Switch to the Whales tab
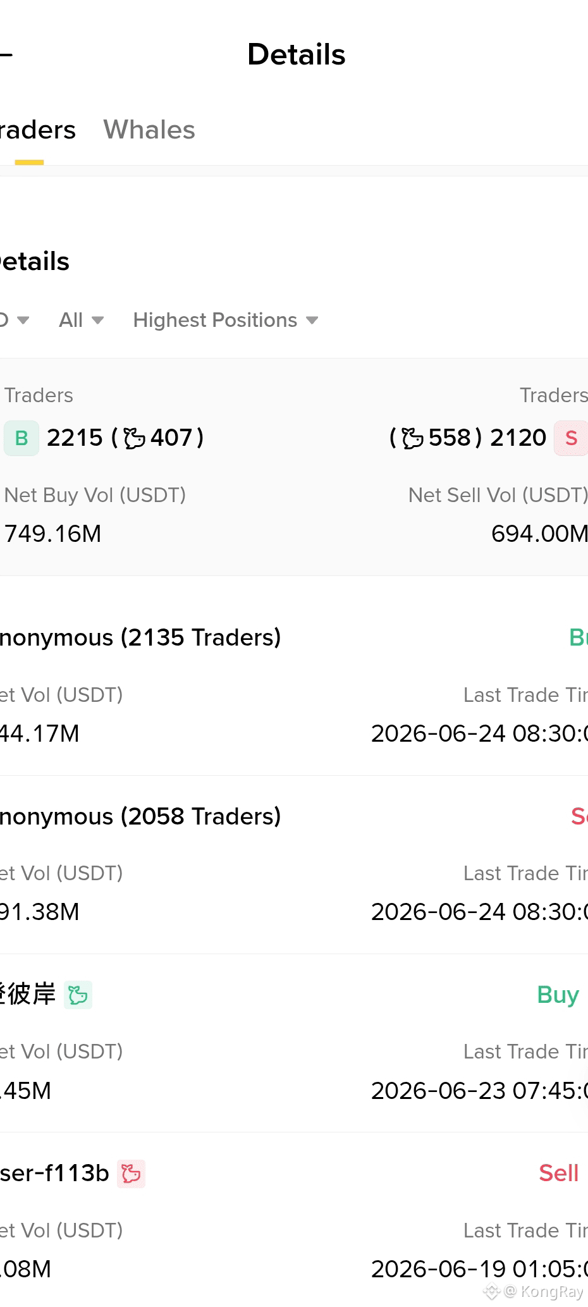 click(x=149, y=130)
